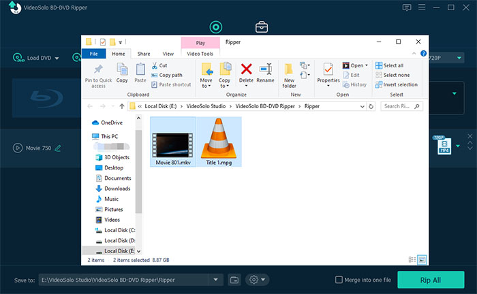Viewport: 477px width, 294px height.
Task: View file History
Action: point(354,84)
